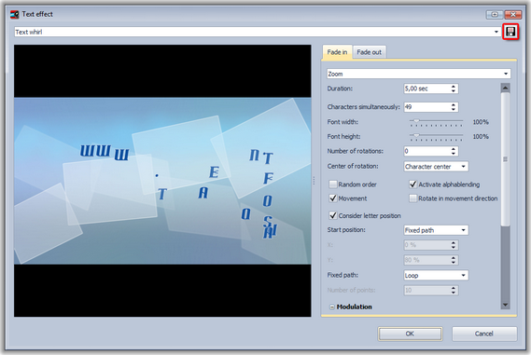
Task: Click the OK button
Action: coord(410,334)
